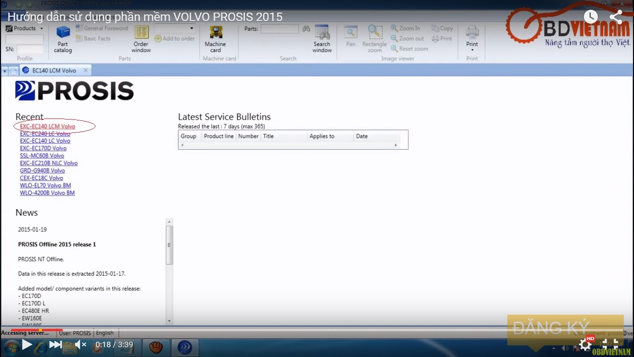Open CEX-EC18C Volvo recent link
Screen dimensions: 634x357
pyautogui.click(x=41, y=178)
